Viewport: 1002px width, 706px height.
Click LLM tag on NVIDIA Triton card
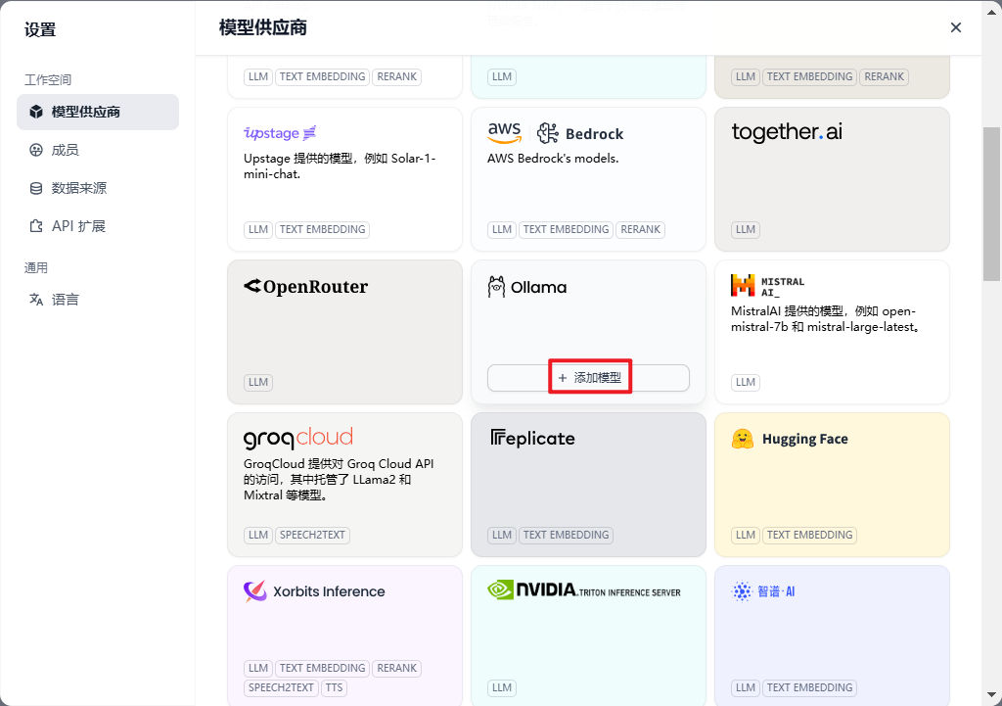tap(502, 688)
